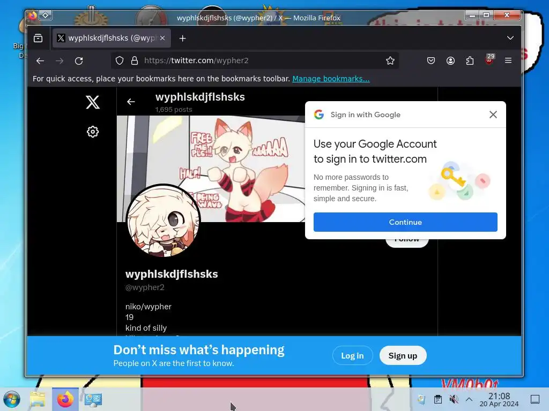Open the Extensions puzzle piece icon
Screen dimensions: 549x411
click(470, 60)
